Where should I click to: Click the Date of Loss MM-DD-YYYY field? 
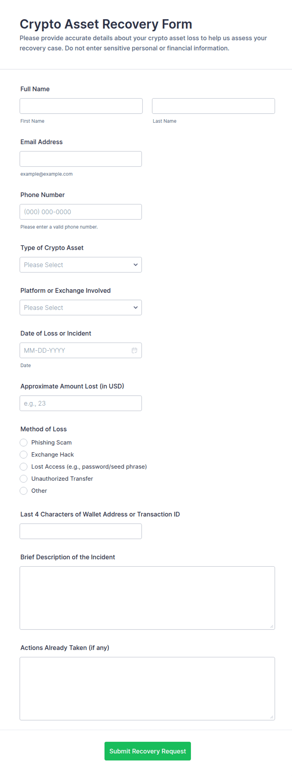click(81, 350)
